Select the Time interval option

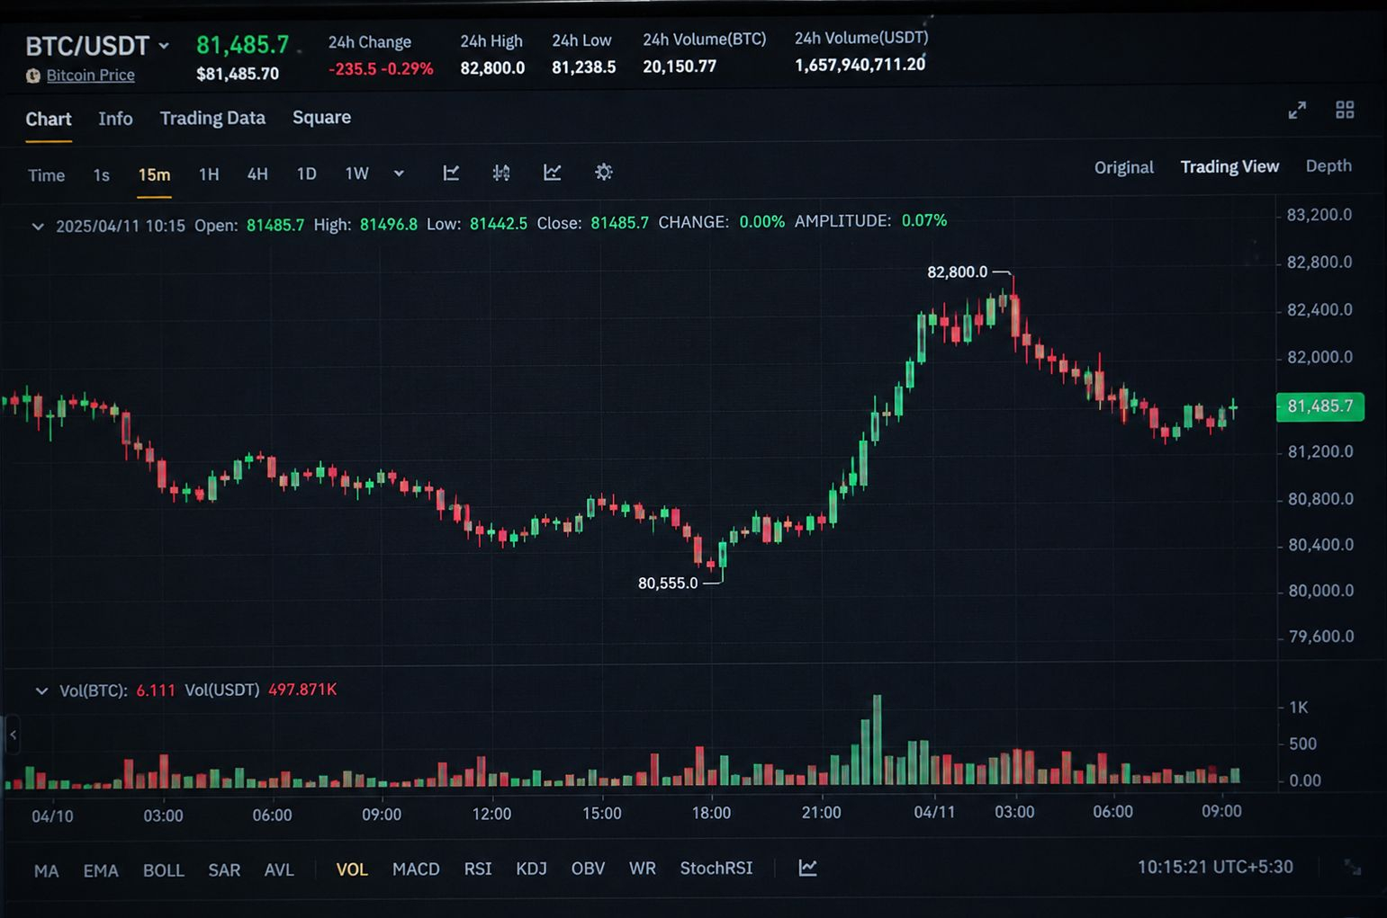[46, 175]
